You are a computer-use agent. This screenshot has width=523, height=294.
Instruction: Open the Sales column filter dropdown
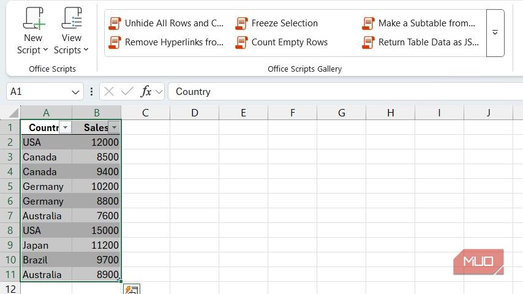[x=114, y=127]
